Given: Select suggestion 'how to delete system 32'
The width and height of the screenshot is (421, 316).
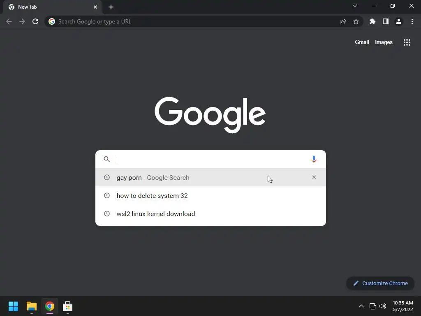Looking at the screenshot, I should click(x=210, y=195).
